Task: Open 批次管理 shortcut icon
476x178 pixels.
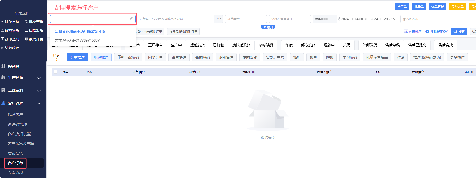Action: click(26, 22)
